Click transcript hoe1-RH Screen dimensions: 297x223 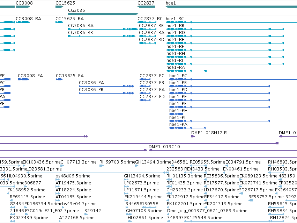tap(225, 57)
